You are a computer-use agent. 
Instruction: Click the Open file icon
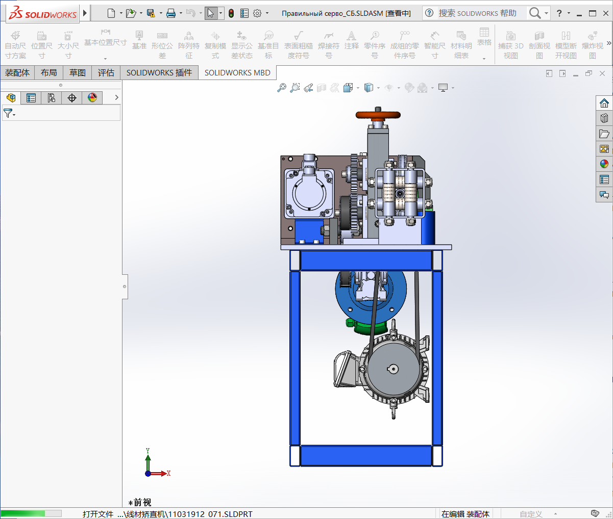(131, 13)
